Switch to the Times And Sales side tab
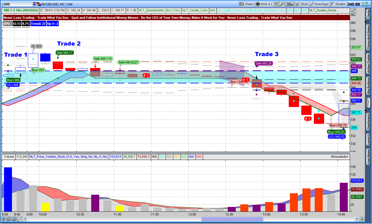 click(368, 37)
